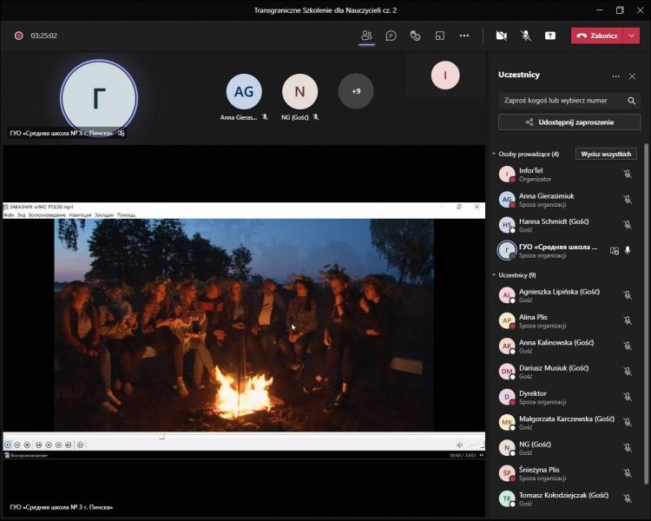Toggle the microphone mute
Viewport: 651px width, 521px height.
[525, 36]
